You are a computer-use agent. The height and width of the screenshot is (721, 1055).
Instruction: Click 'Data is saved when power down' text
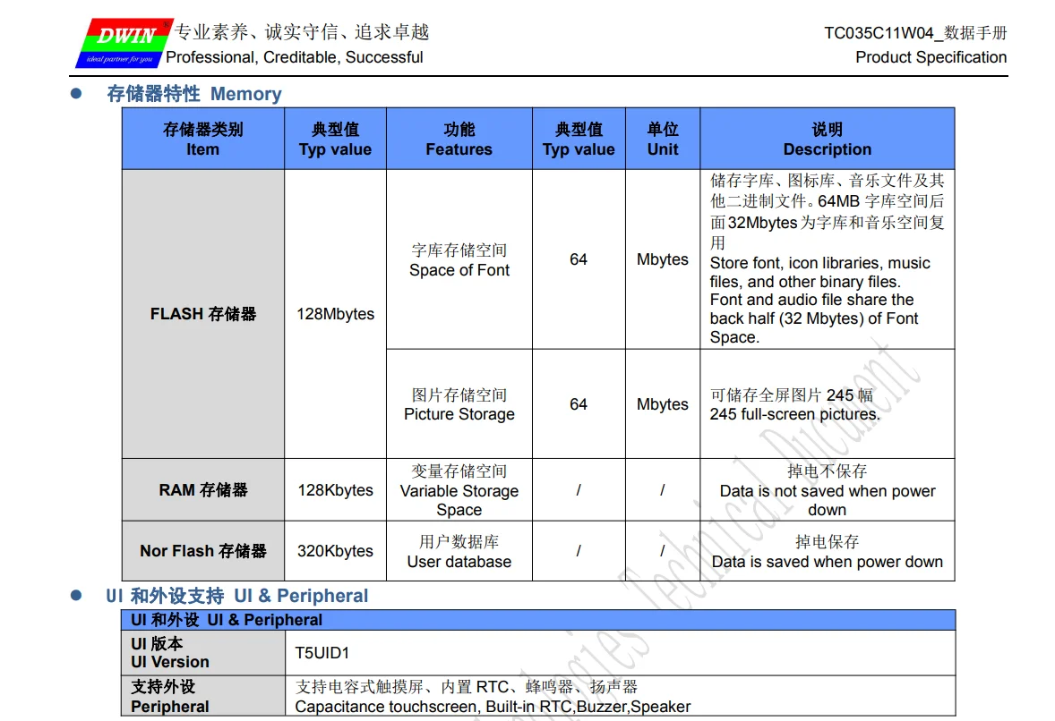click(x=827, y=562)
